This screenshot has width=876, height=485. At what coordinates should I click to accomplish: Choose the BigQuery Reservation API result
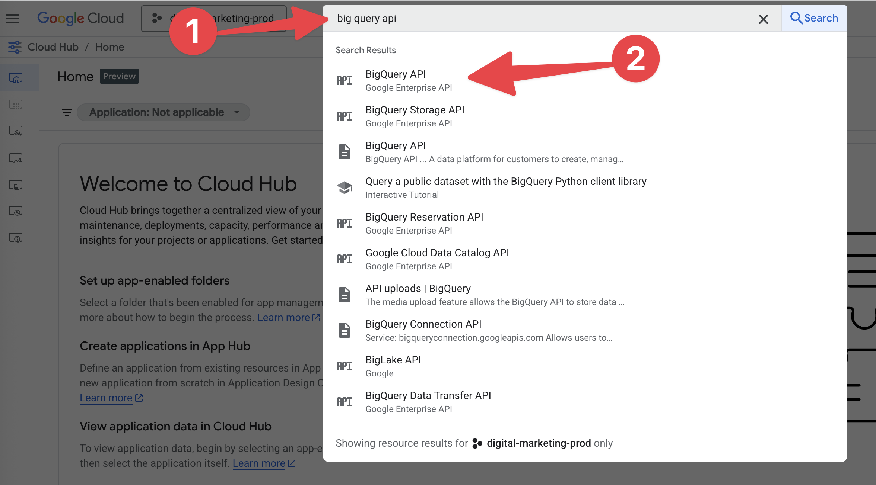pos(424,223)
